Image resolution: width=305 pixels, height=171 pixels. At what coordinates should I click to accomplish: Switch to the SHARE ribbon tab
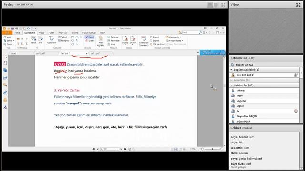pyautogui.click(x=75, y=33)
